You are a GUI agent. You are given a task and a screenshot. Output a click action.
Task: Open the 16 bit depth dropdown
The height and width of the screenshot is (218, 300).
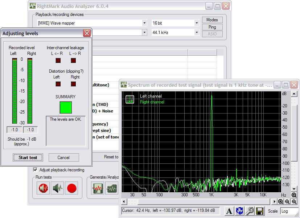[x=196, y=22]
